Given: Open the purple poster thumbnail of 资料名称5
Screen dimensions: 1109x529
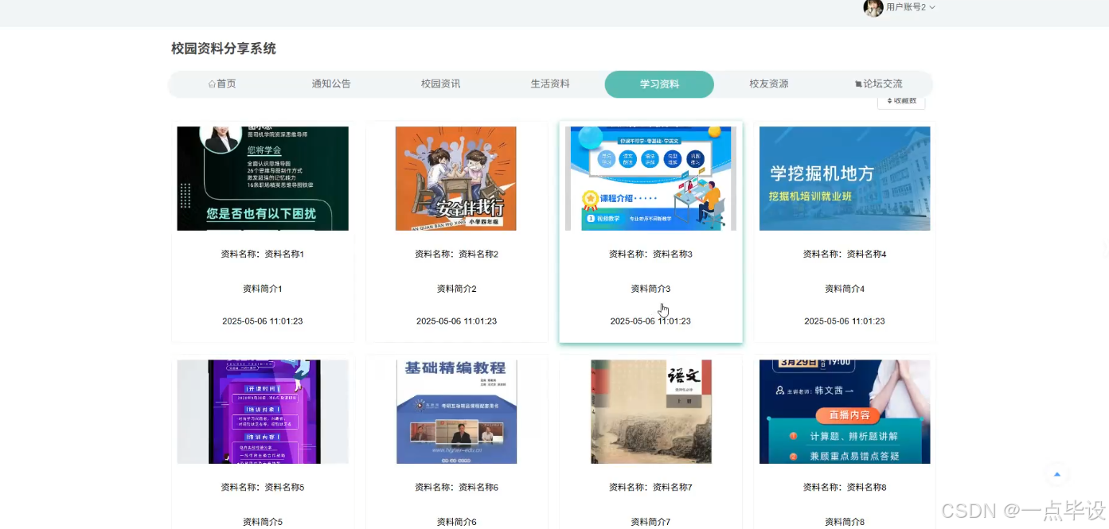Looking at the screenshot, I should pos(263,411).
